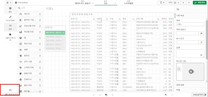Select filter value starting 2022.06.27
The width and height of the screenshot is (208, 97).
(x=55, y=37)
